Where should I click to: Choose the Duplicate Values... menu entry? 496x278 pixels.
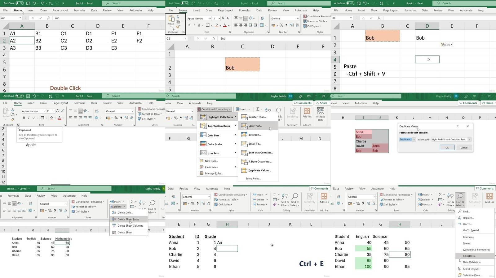258,170
